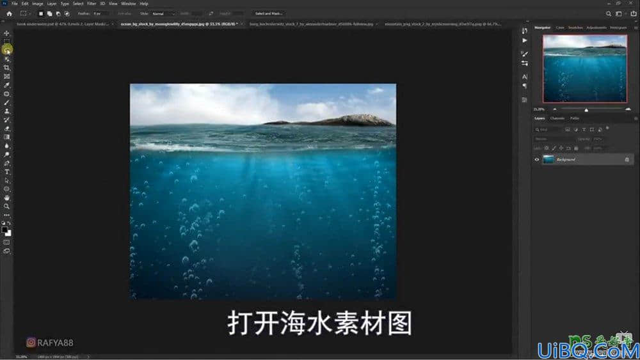Open the Character panel icon

point(525,77)
